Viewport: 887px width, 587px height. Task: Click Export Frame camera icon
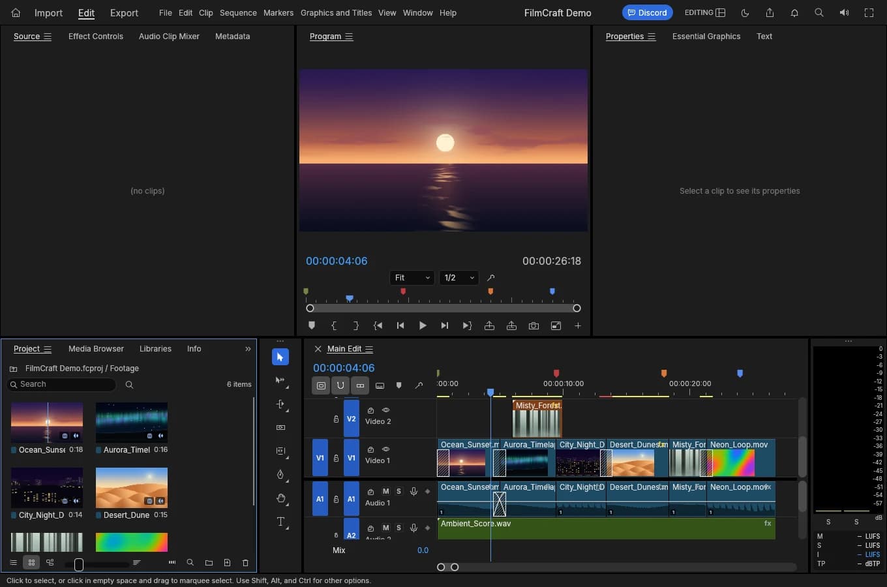pyautogui.click(x=534, y=325)
